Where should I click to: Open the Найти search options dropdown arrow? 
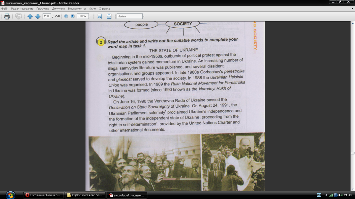click(144, 16)
